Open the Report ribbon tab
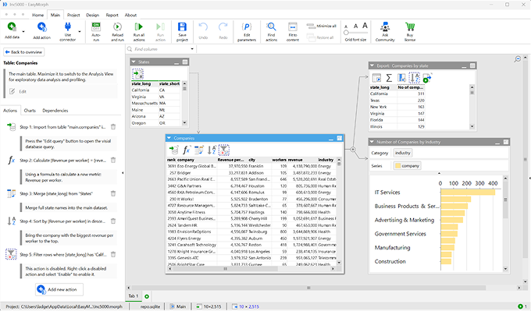Viewport: 531px width, 311px height. [112, 15]
